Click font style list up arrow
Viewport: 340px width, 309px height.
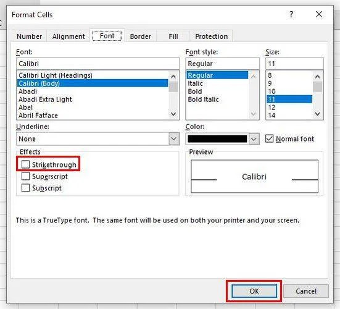point(253,77)
